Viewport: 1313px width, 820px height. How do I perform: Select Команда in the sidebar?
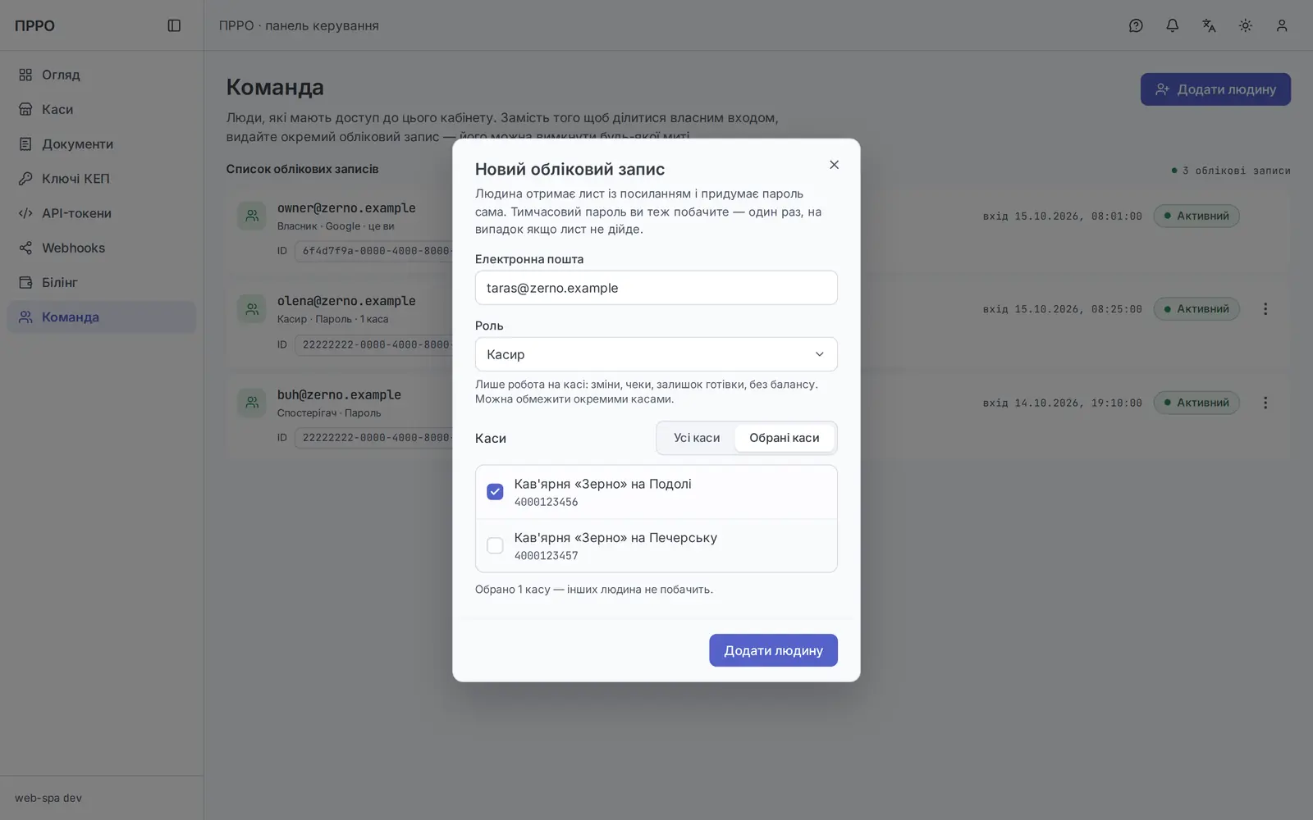[x=102, y=317]
